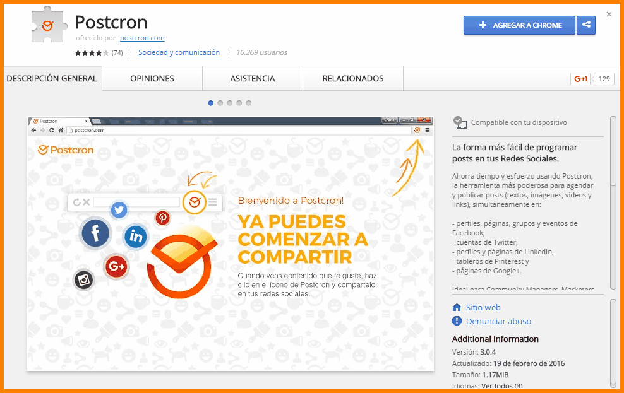This screenshot has width=624, height=393.
Task: Select the fourth carousel dot
Action: pyautogui.click(x=239, y=103)
